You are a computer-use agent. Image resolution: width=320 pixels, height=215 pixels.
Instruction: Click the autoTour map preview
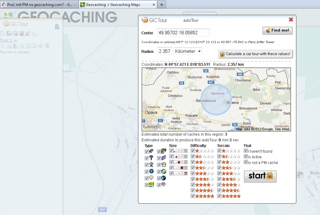tap(216, 99)
